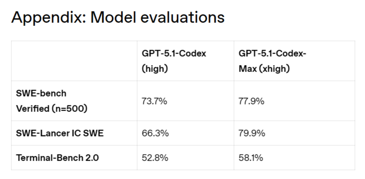Screen dimensions: 365x179
Task: Select the "SWE-Lancer IC SWE" row label
Action: tap(60, 133)
